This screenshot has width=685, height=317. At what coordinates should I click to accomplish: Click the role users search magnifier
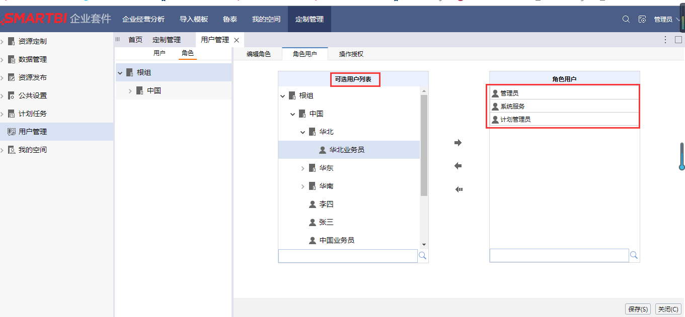(634, 256)
